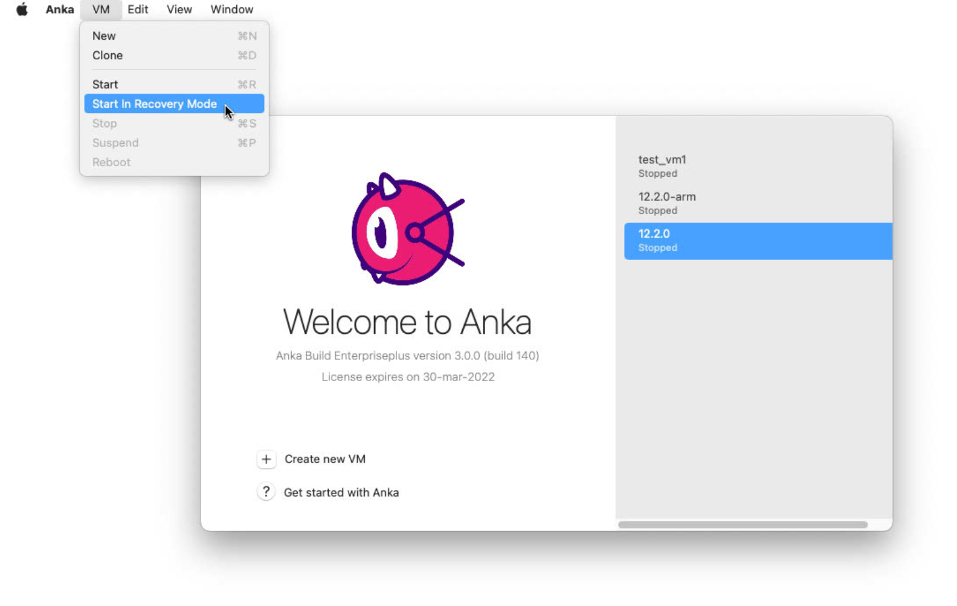Image resolution: width=957 pixels, height=606 pixels.
Task: Open the Anka application menu
Action: point(59,10)
